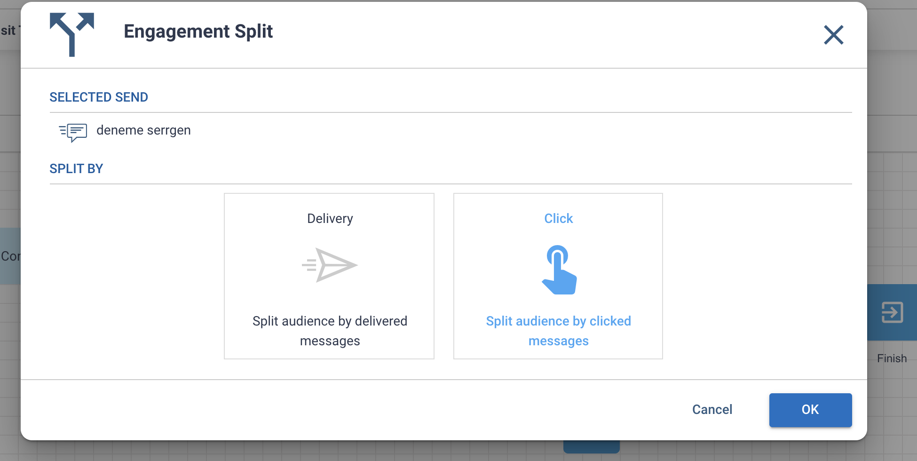Viewport: 917px width, 461px height.
Task: Select the deneme serrgen send name
Action: (x=143, y=130)
